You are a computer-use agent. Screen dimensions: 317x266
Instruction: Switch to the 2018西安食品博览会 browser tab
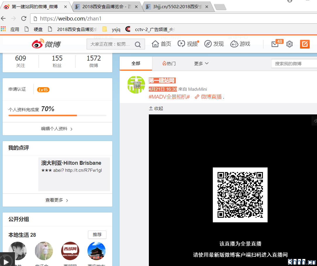click(107, 6)
